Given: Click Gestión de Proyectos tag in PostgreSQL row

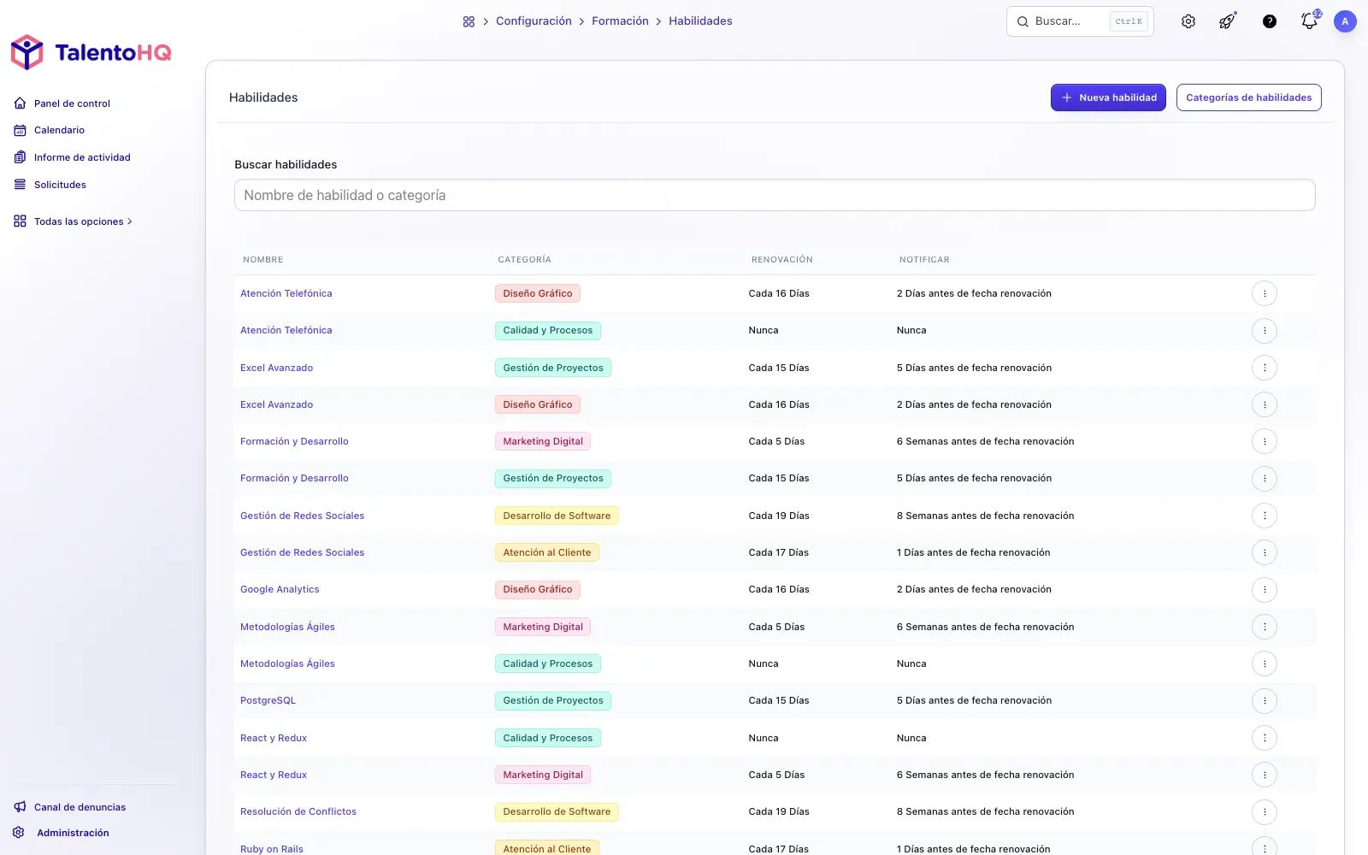Looking at the screenshot, I should point(553,700).
